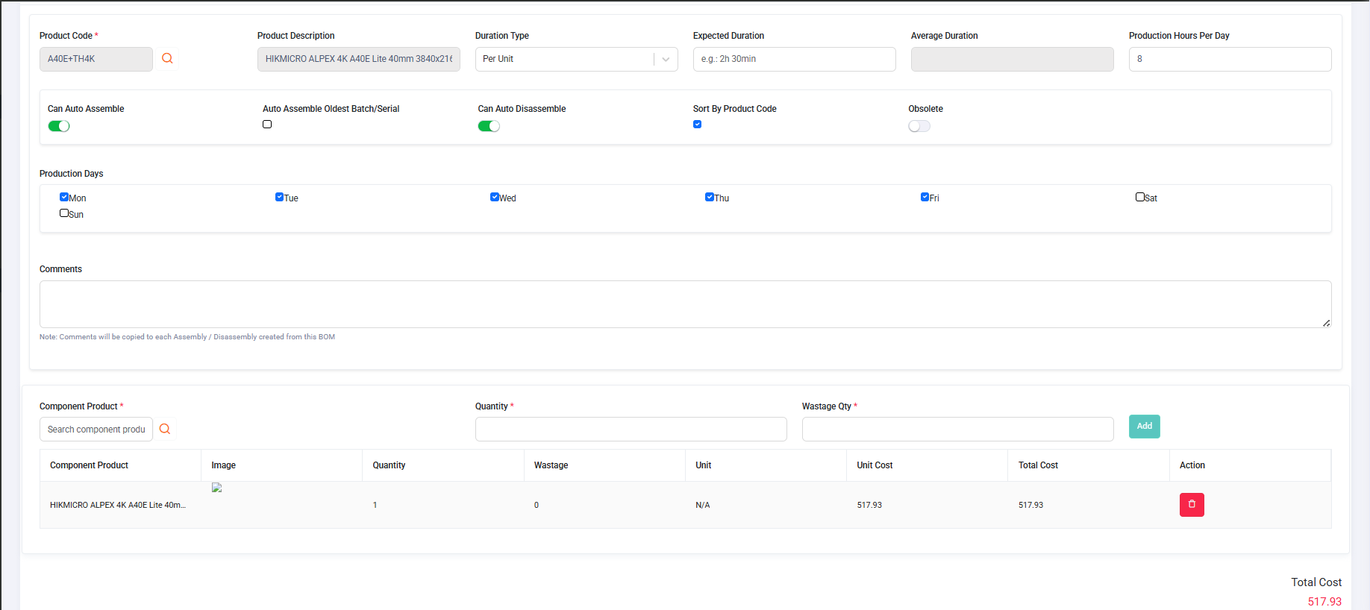This screenshot has height=610, width=1370.
Task: Toggle Can Auto Assemble switch
Action: coord(59,126)
